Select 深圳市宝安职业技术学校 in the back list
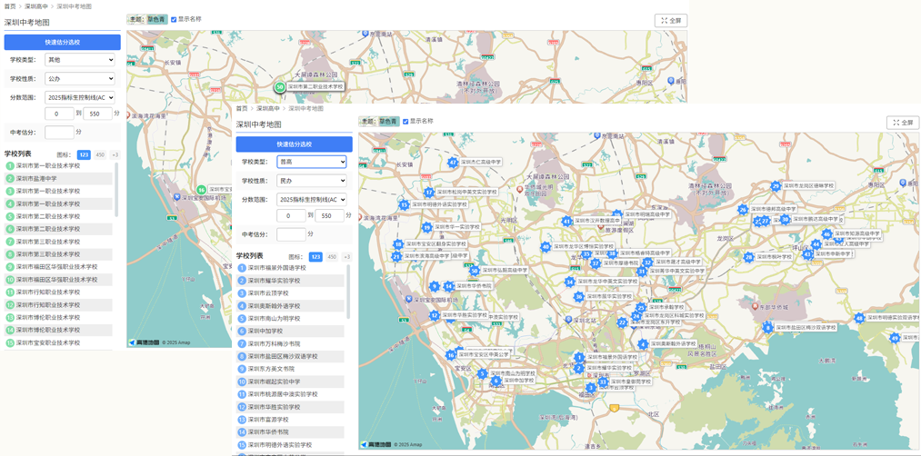Image resolution: width=921 pixels, height=456 pixels. tap(59, 342)
